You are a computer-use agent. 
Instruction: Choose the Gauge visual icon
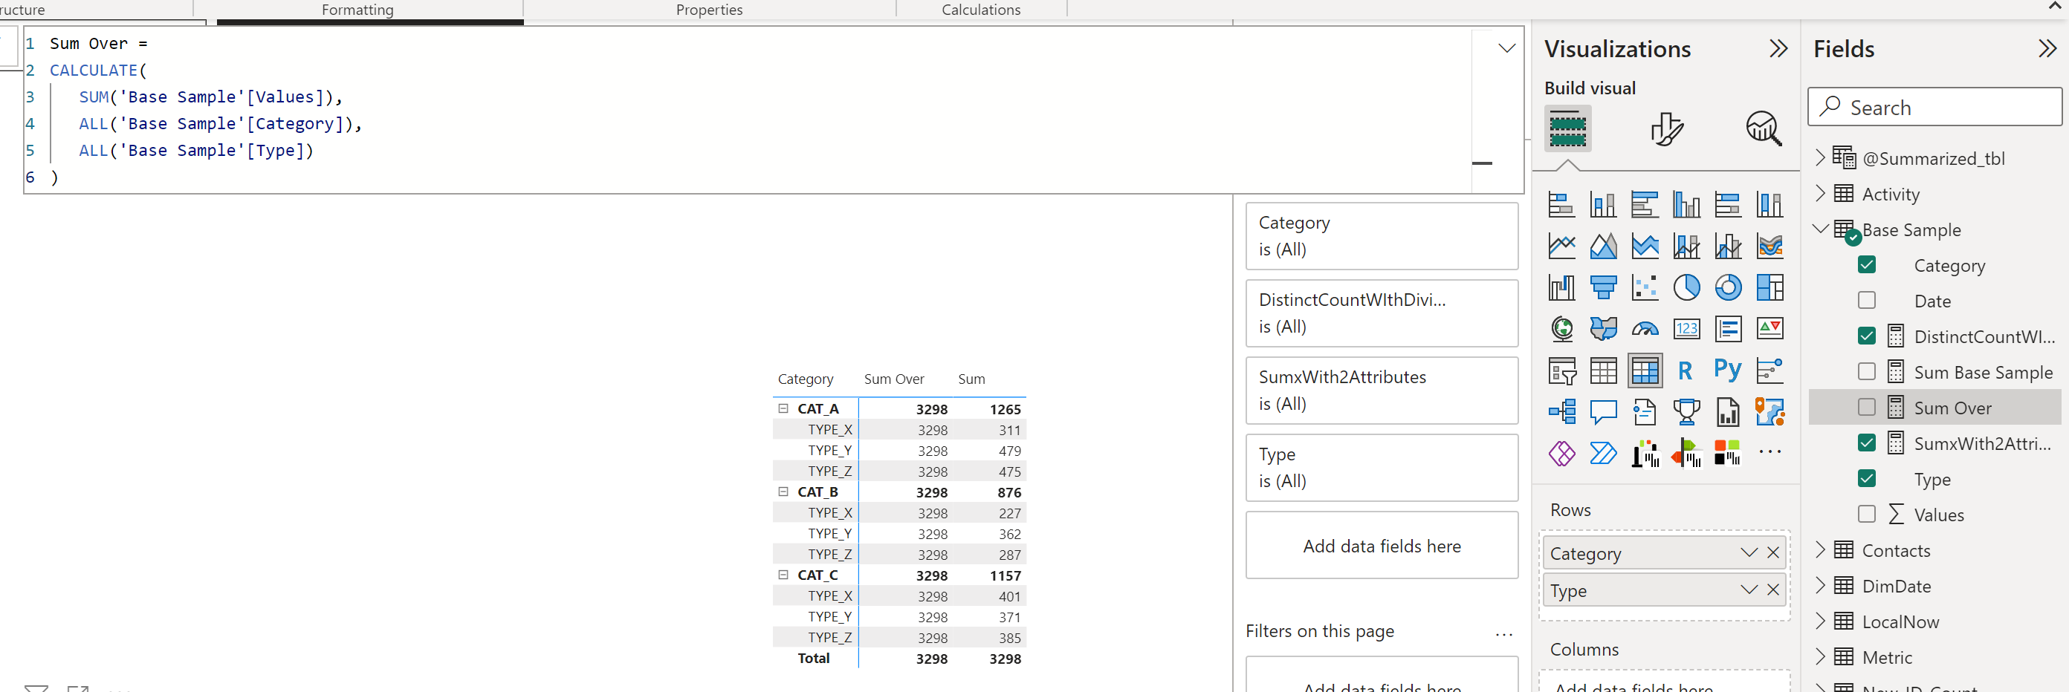point(1645,329)
